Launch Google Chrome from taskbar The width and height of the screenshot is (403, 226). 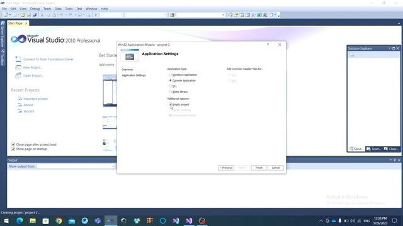coord(59,220)
